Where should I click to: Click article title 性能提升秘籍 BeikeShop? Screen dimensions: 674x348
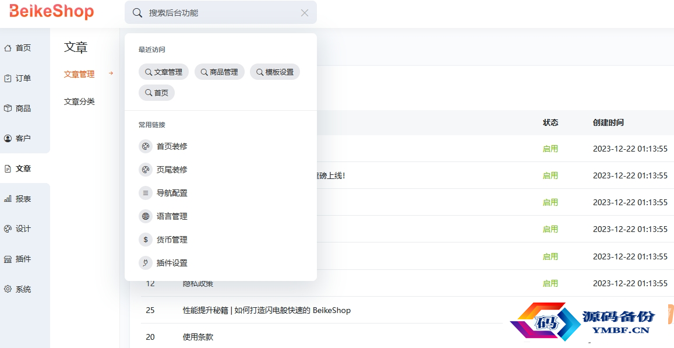266,310
